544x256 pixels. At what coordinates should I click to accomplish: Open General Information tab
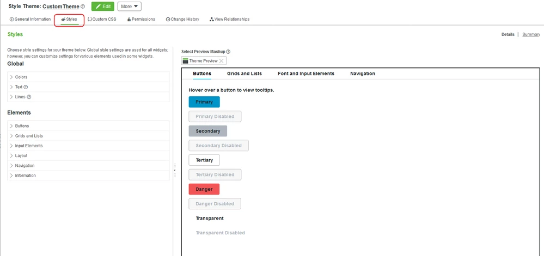[x=30, y=19]
